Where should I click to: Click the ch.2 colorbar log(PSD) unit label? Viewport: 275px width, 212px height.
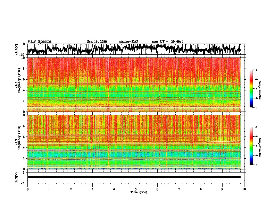(x=260, y=147)
